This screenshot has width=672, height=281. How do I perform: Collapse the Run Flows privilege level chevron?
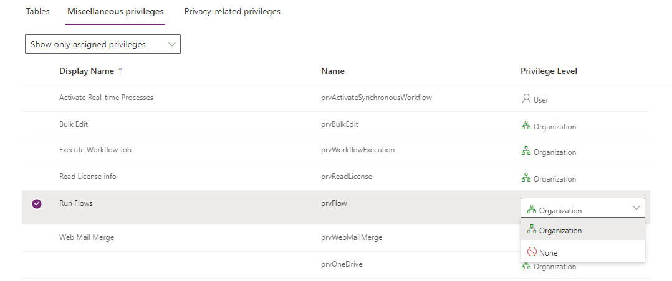pos(636,208)
